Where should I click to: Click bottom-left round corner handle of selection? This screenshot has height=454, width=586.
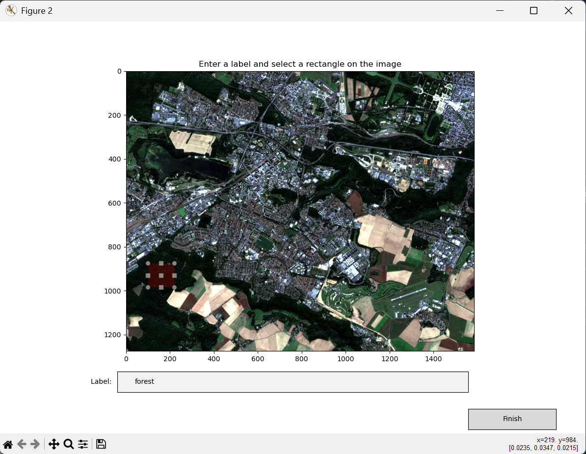[148, 287]
